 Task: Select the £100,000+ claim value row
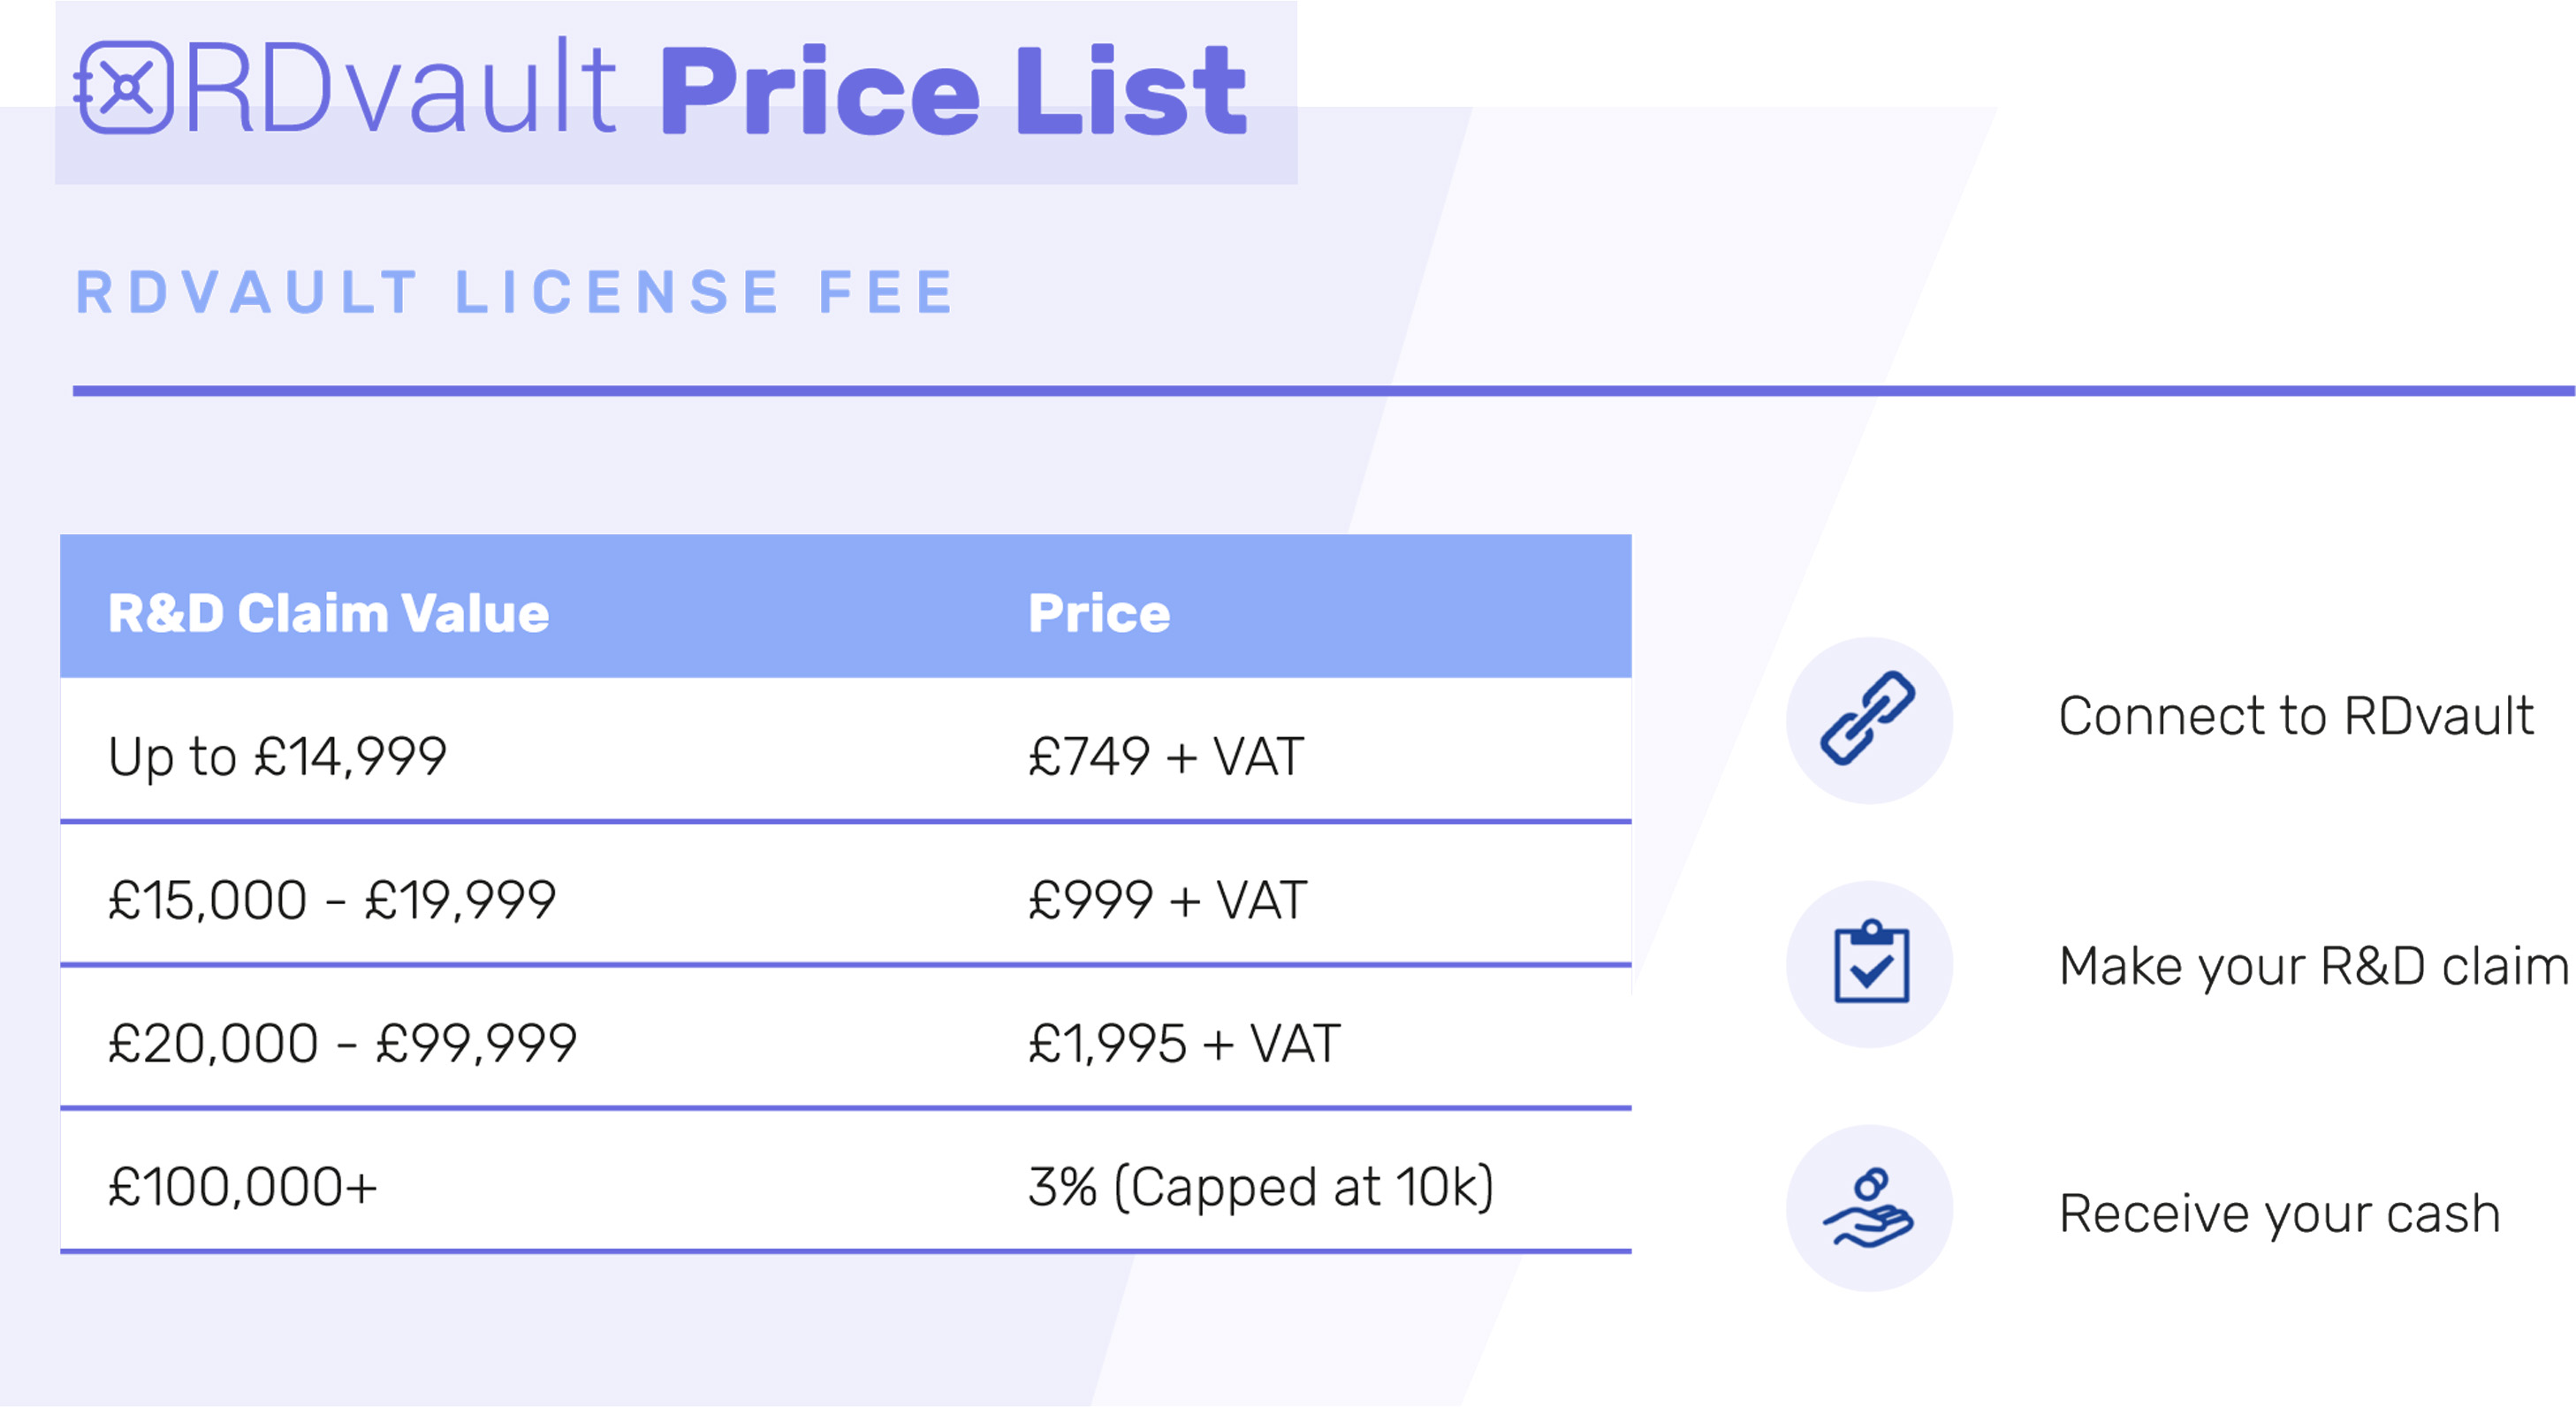[x=846, y=1181]
